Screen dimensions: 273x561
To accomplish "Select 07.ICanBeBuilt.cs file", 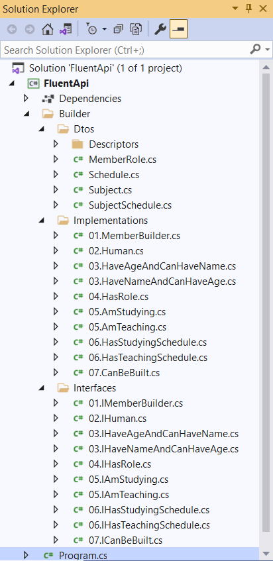I will tap(126, 540).
